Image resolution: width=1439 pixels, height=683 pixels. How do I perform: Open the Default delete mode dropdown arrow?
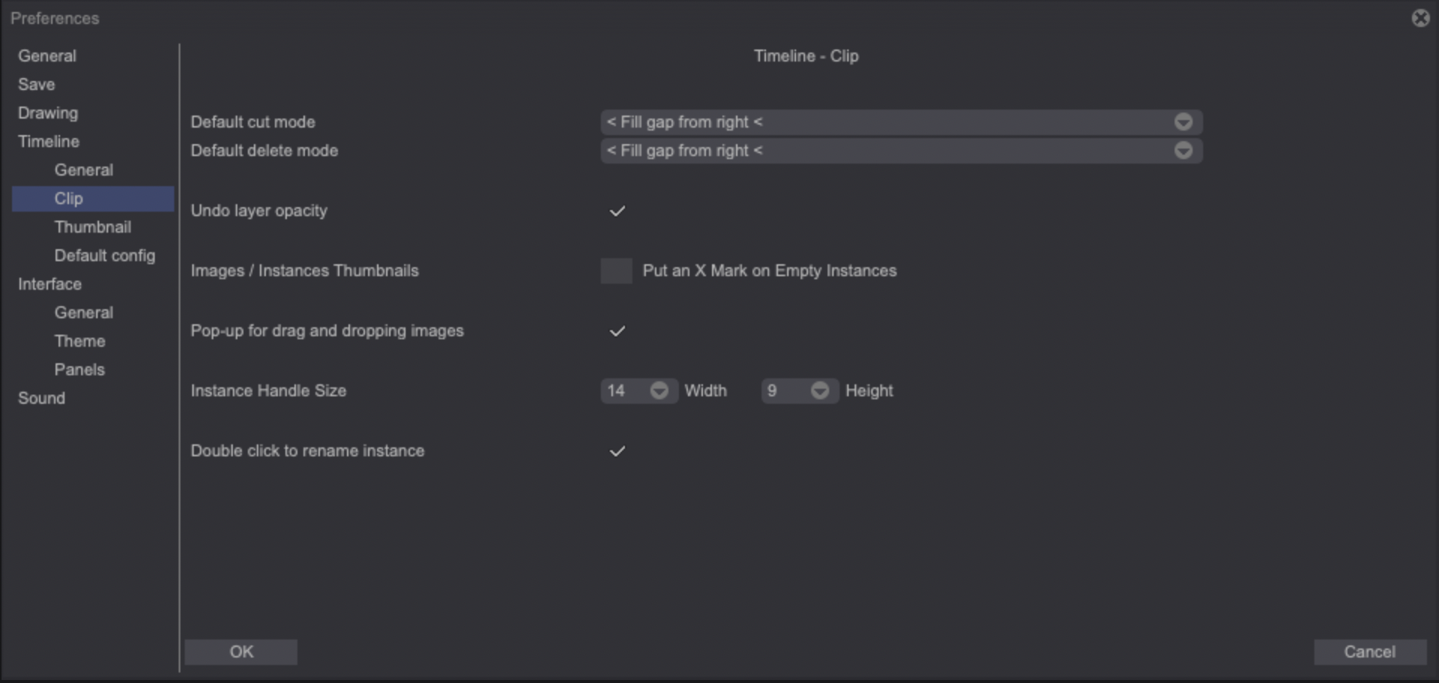(1183, 151)
